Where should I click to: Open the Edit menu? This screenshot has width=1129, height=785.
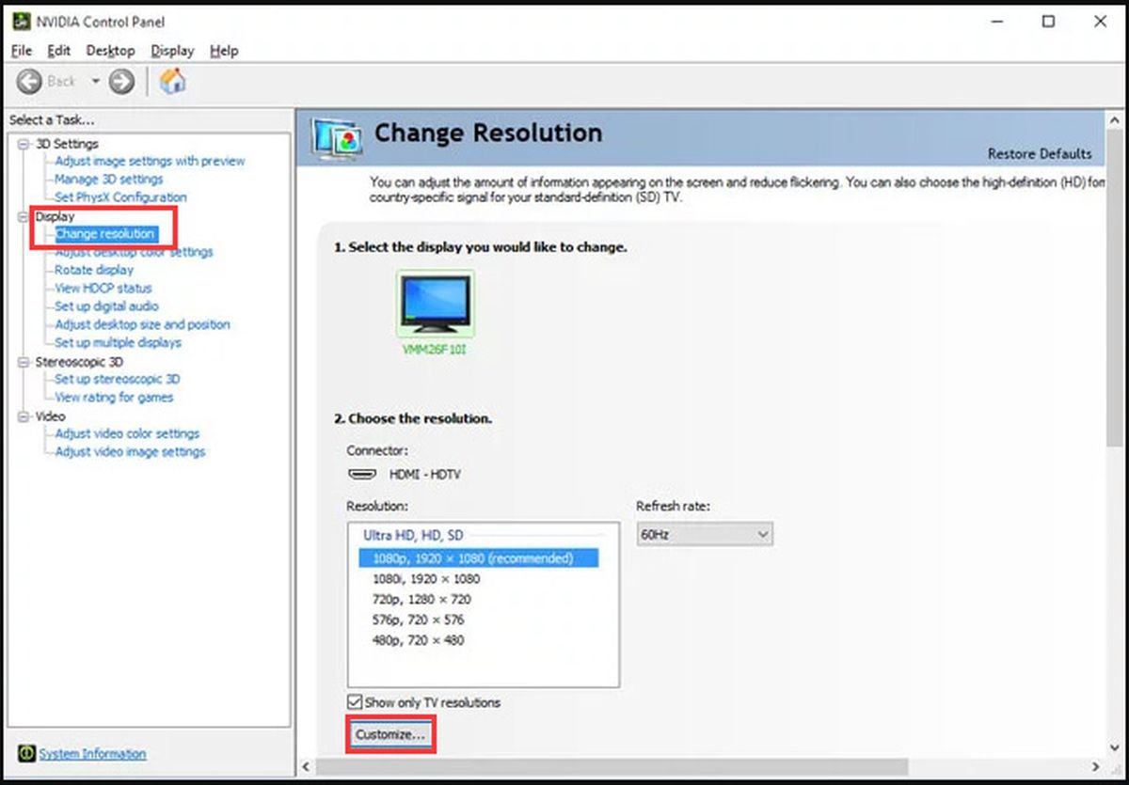click(x=58, y=51)
